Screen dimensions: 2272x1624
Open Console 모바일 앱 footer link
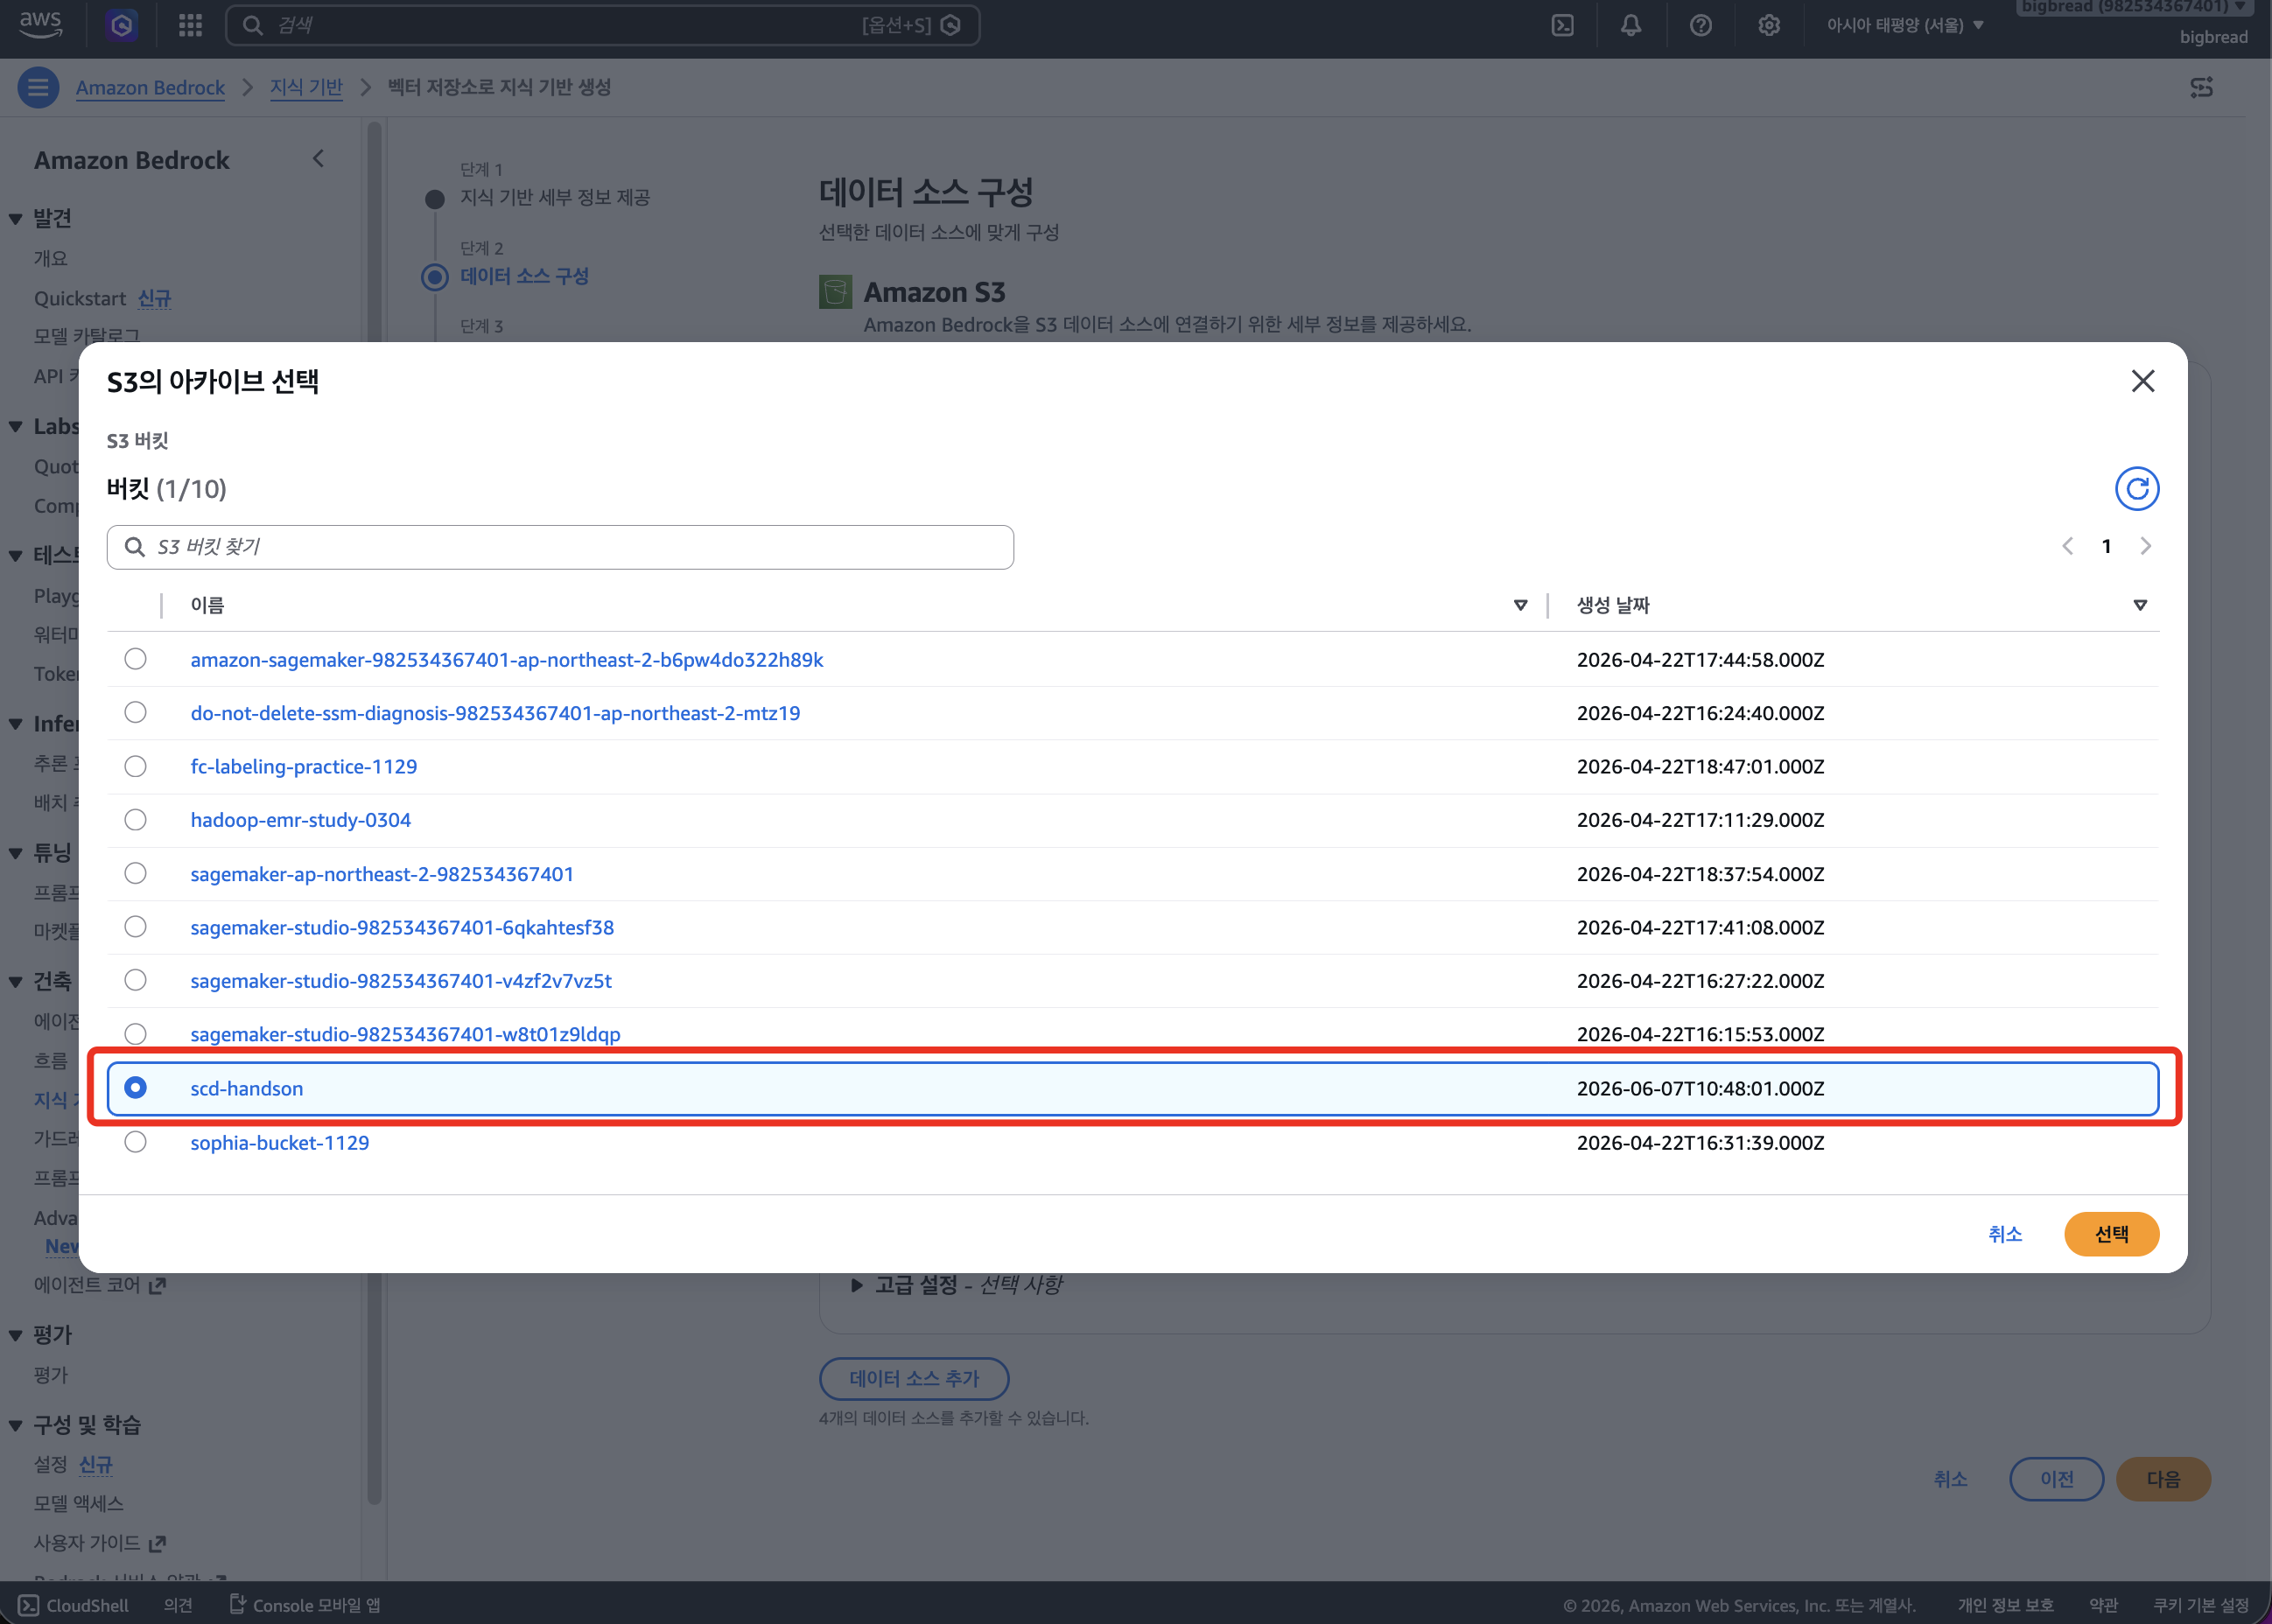[x=305, y=1605]
